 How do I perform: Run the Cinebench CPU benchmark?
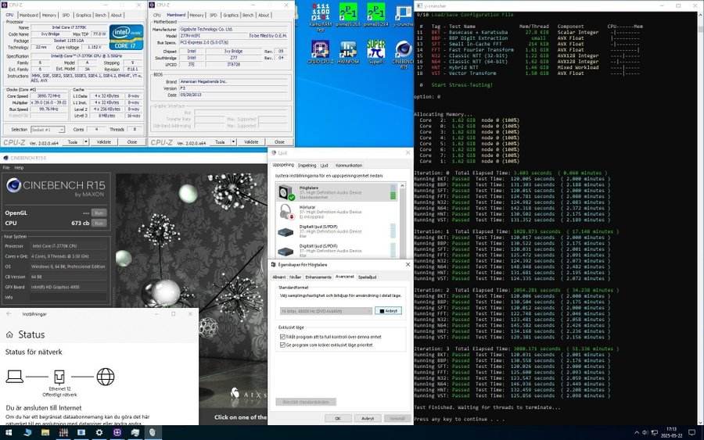tap(99, 223)
